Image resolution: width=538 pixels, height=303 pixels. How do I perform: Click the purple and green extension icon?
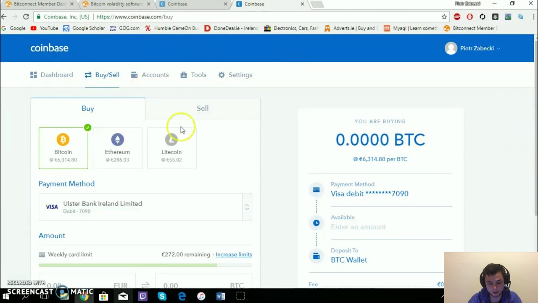pos(508,17)
